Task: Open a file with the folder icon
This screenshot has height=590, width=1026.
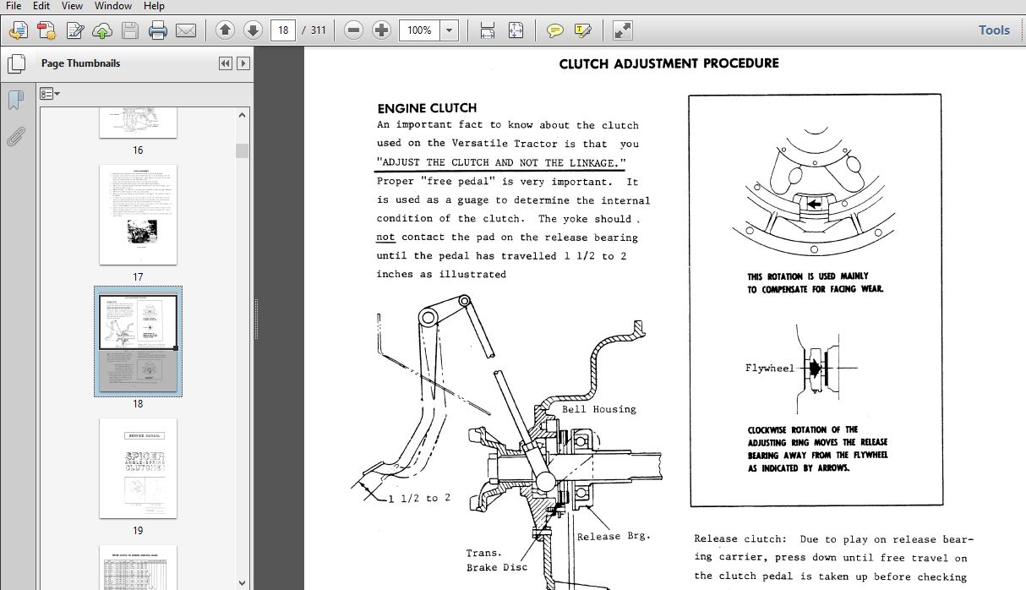Action: [x=19, y=30]
